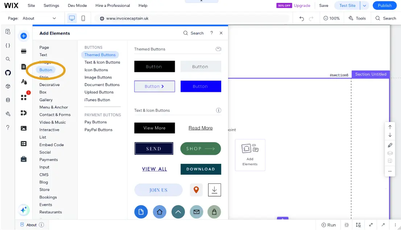Open the AI sparkle assistant icon
This screenshot has height=230, width=401.
coord(24,210)
